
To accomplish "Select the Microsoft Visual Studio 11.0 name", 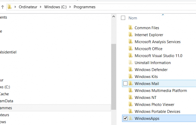I will [158, 55].
